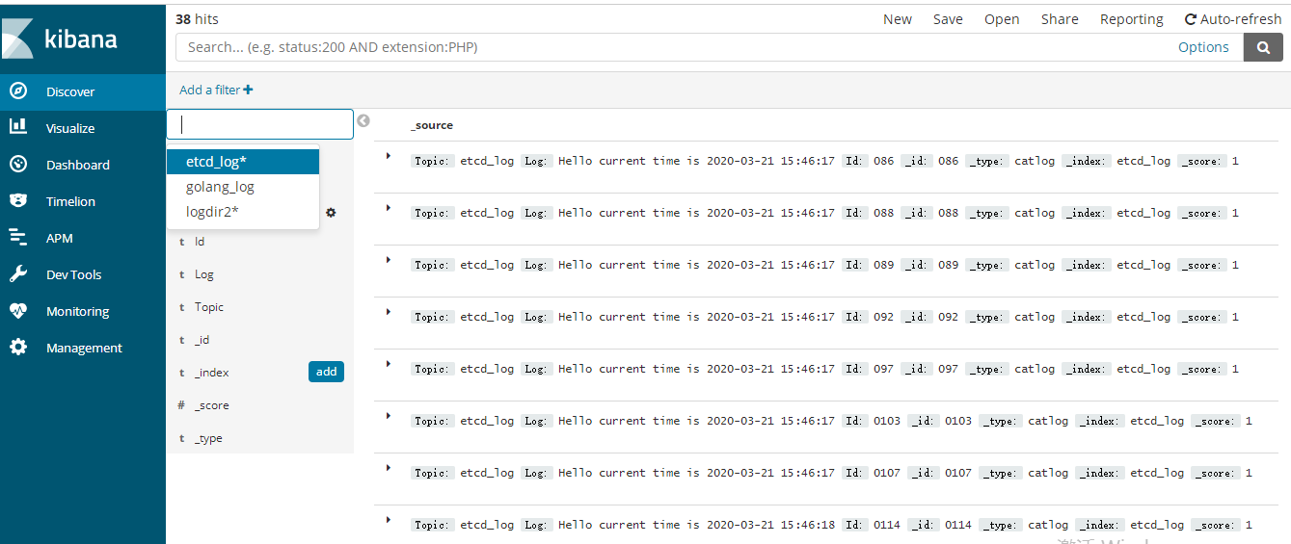Select the Timelion mask icon
Screen dimensions: 1291x544
18,201
